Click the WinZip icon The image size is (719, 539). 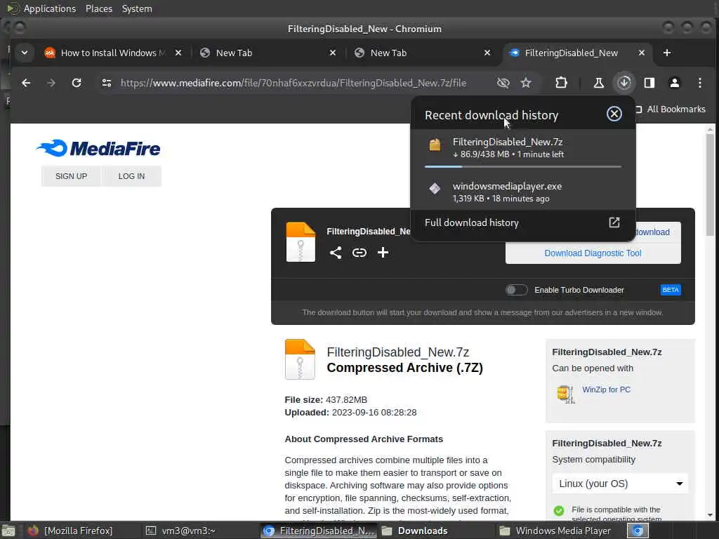[x=565, y=394]
